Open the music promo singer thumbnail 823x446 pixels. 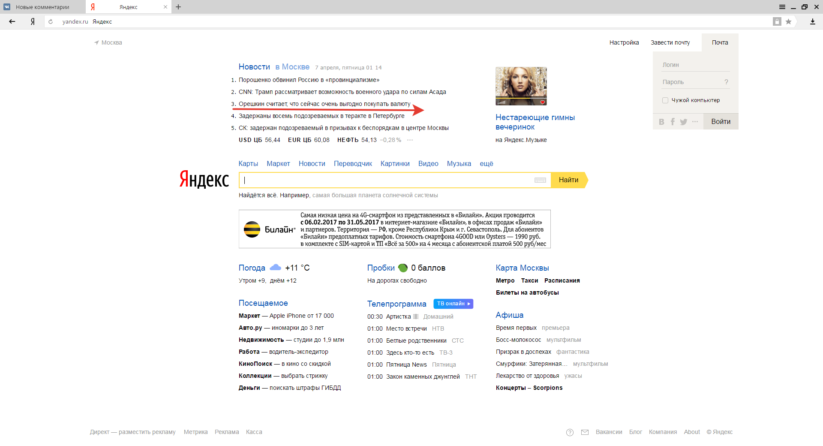[x=521, y=86]
